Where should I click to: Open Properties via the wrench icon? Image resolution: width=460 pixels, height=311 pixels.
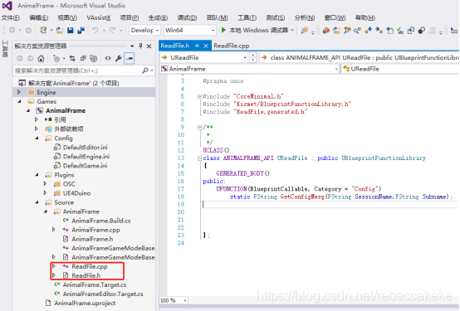(x=119, y=58)
